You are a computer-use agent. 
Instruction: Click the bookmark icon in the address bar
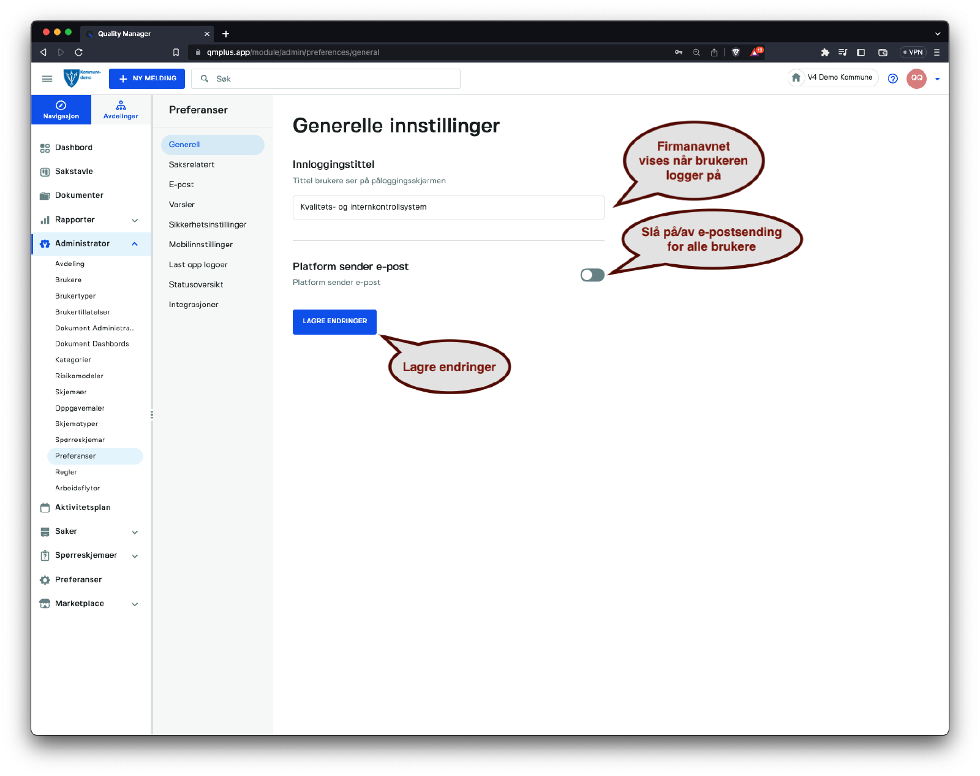(x=176, y=53)
